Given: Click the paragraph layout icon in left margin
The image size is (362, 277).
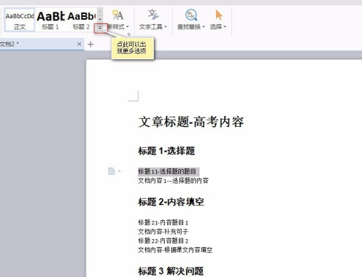Looking at the screenshot, I should pos(112,171).
